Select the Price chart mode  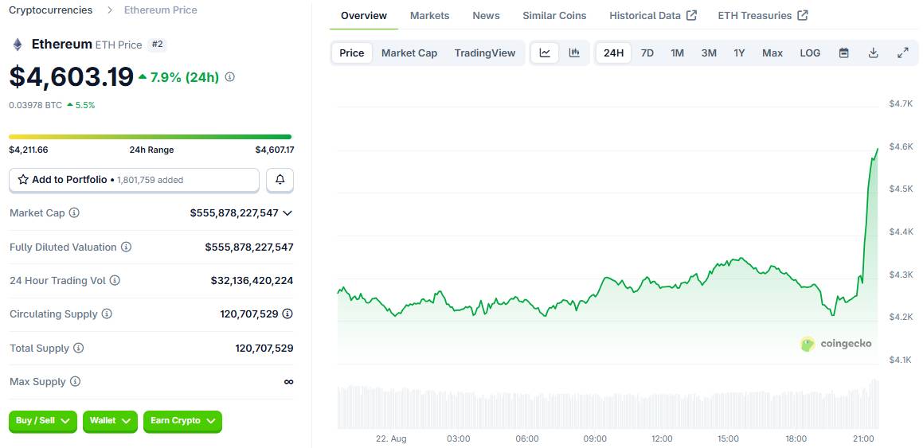[x=352, y=53]
